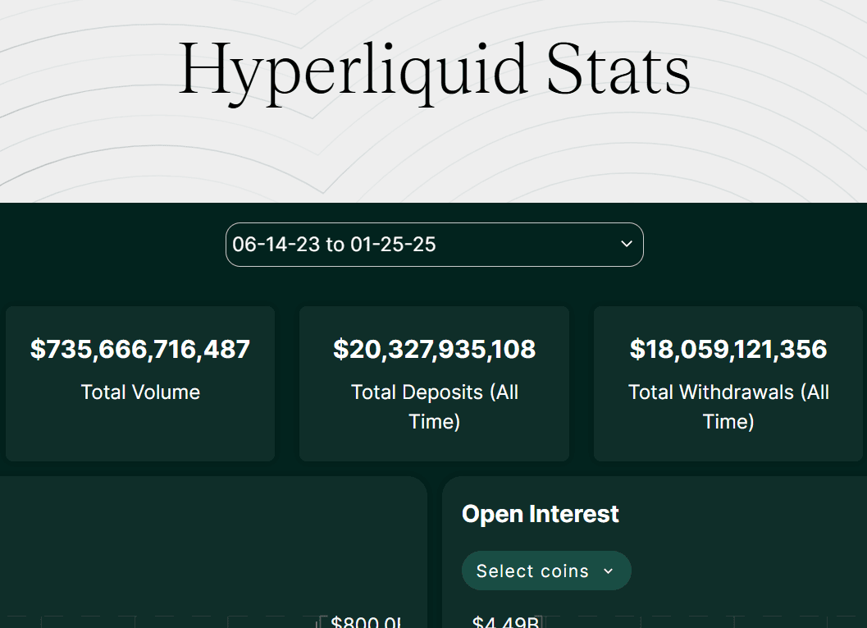Click the $18,059,121,356 withdrawals value
Image resolution: width=867 pixels, height=628 pixels.
pos(728,349)
